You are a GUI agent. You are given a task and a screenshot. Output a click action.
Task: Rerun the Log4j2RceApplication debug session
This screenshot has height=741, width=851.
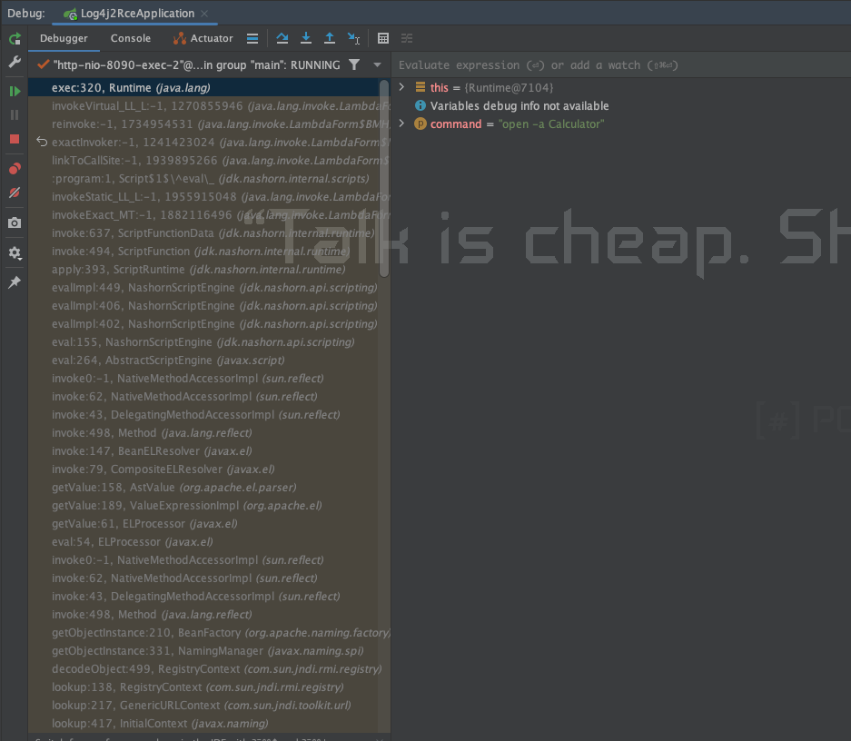[x=15, y=38]
